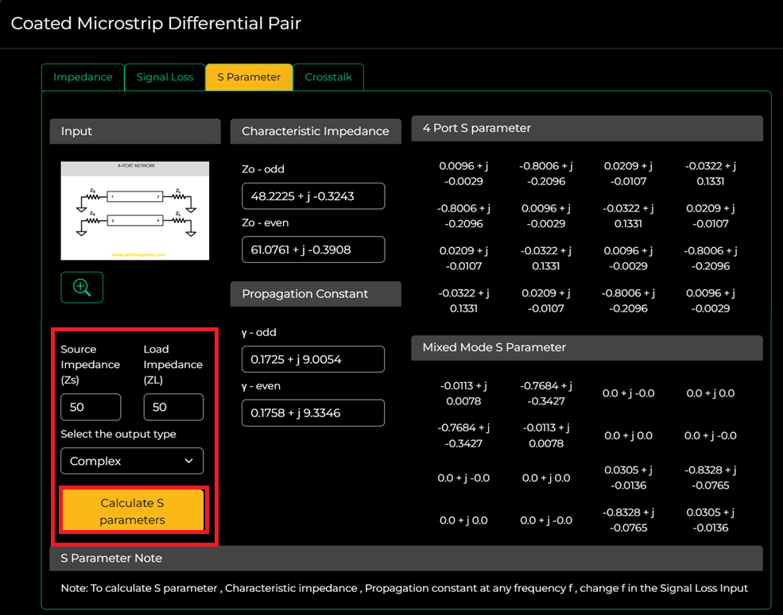783x615 pixels.
Task: Click the 'Zo - even' label
Action: (266, 222)
